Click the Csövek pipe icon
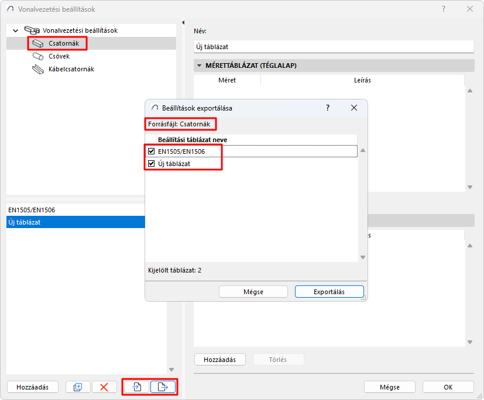The width and height of the screenshot is (484, 400). pyautogui.click(x=38, y=57)
